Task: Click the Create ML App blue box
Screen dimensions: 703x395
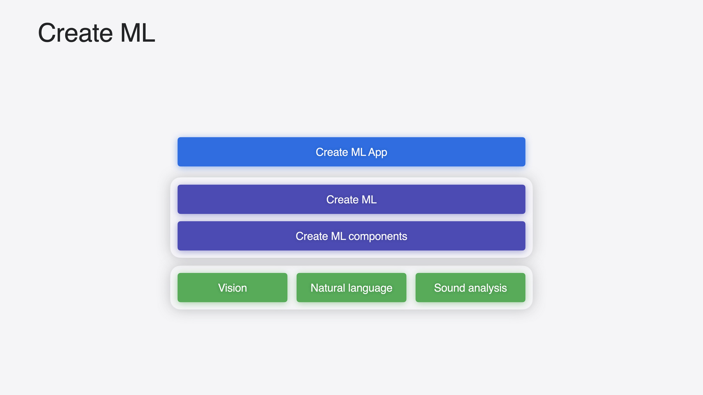Action: pyautogui.click(x=351, y=152)
